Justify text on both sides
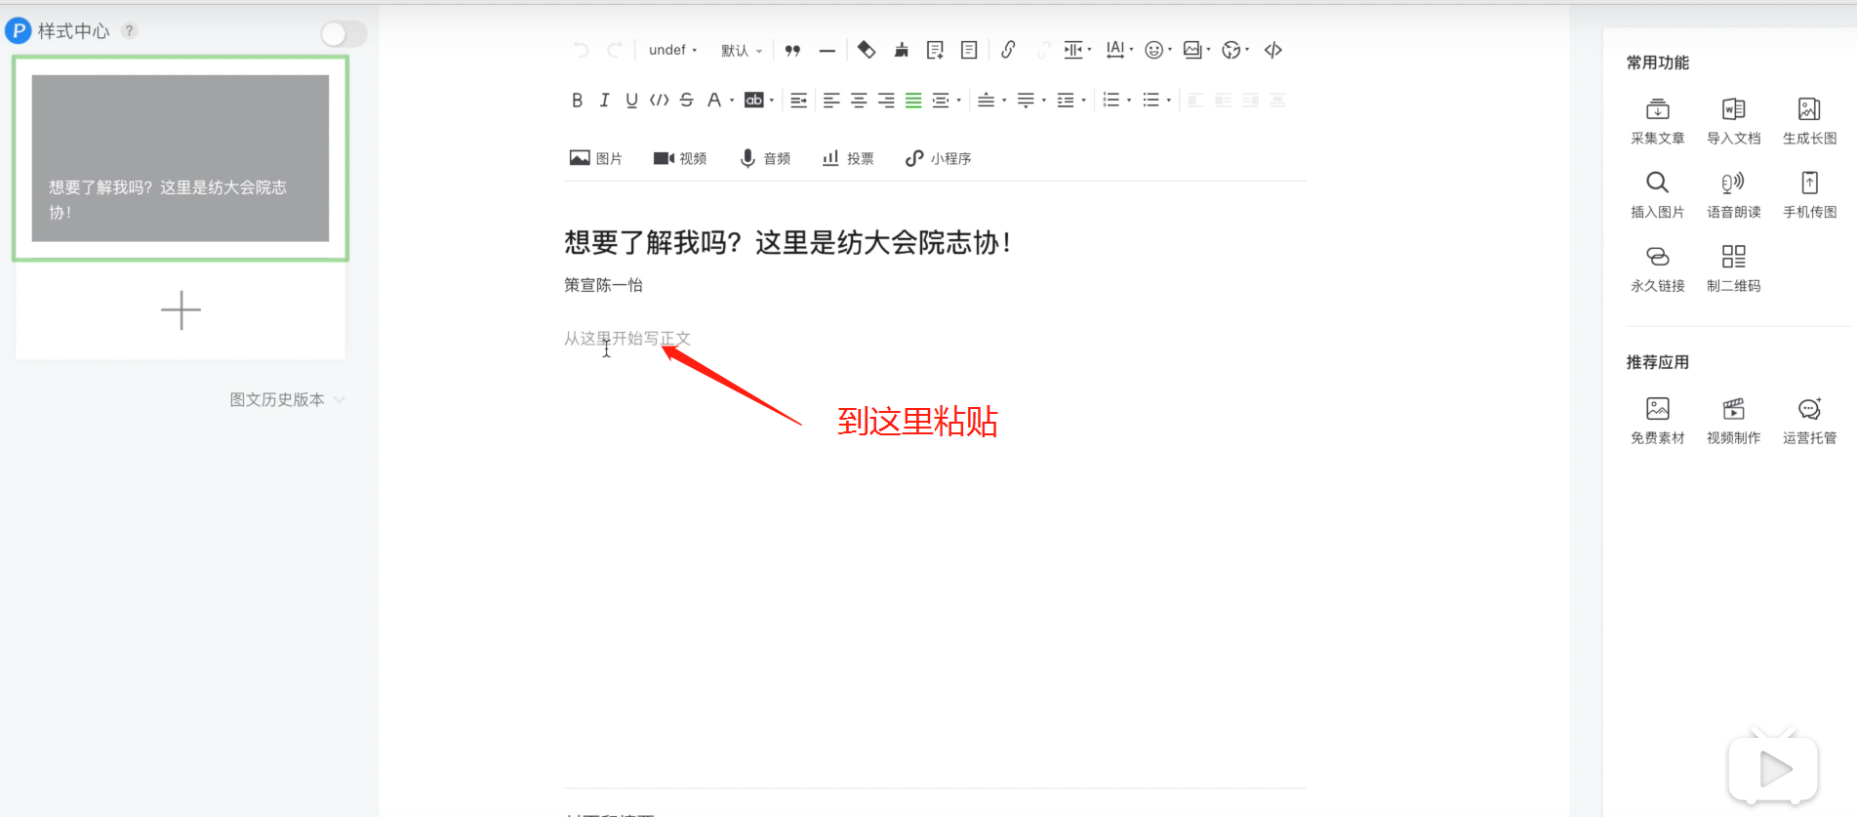 click(x=913, y=101)
